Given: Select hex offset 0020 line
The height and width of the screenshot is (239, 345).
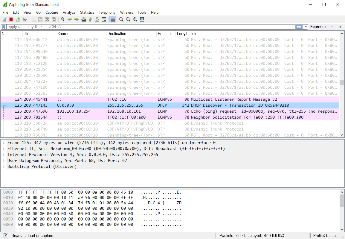Looking at the screenshot, I should [8, 203].
